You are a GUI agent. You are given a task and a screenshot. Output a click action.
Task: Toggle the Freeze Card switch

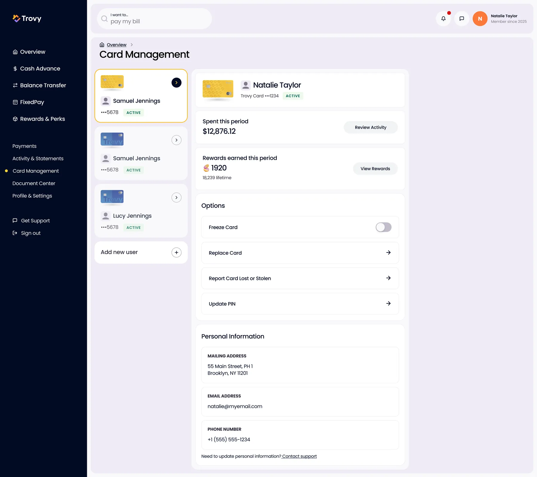383,227
